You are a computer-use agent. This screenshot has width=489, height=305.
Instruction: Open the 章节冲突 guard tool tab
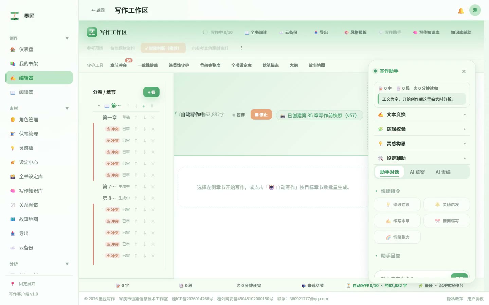coord(119,65)
